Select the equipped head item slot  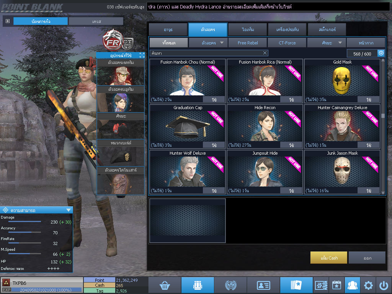pyautogui.click(x=121, y=129)
